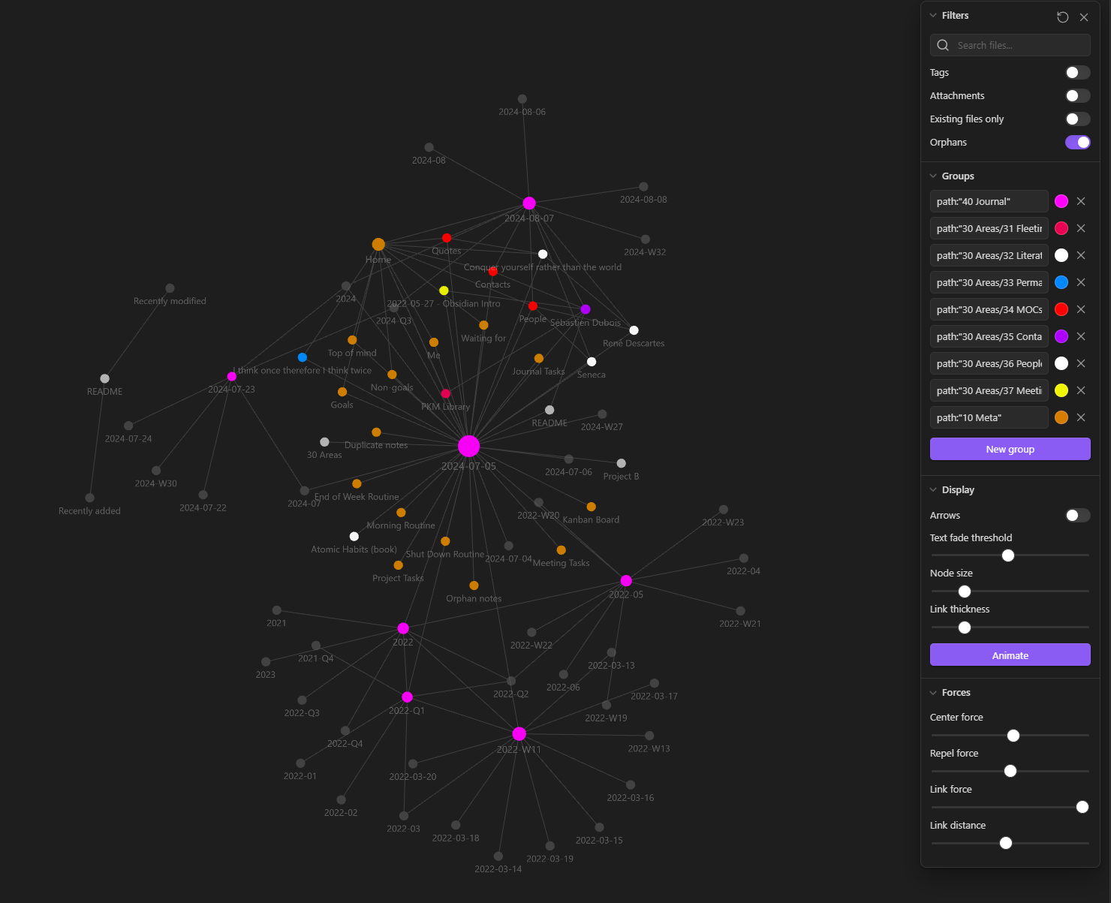1111x903 pixels.
Task: Edit the path:"40 Journal" query field
Action: click(989, 201)
